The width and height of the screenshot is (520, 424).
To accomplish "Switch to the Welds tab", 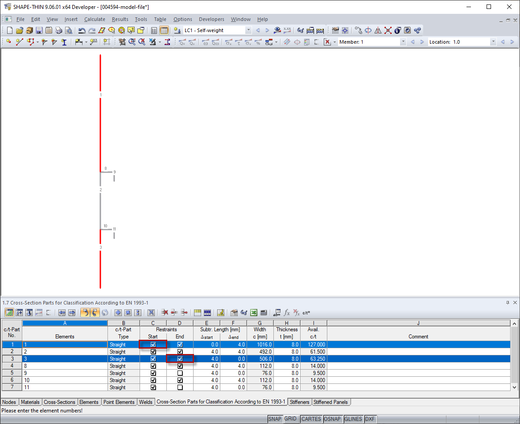I will click(145, 402).
